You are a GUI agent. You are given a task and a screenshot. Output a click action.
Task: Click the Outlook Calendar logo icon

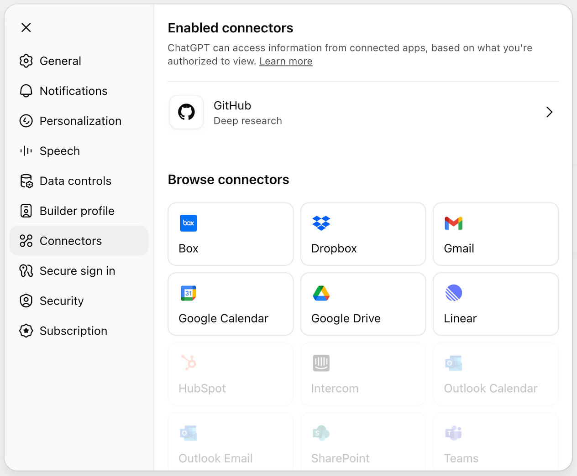(454, 363)
